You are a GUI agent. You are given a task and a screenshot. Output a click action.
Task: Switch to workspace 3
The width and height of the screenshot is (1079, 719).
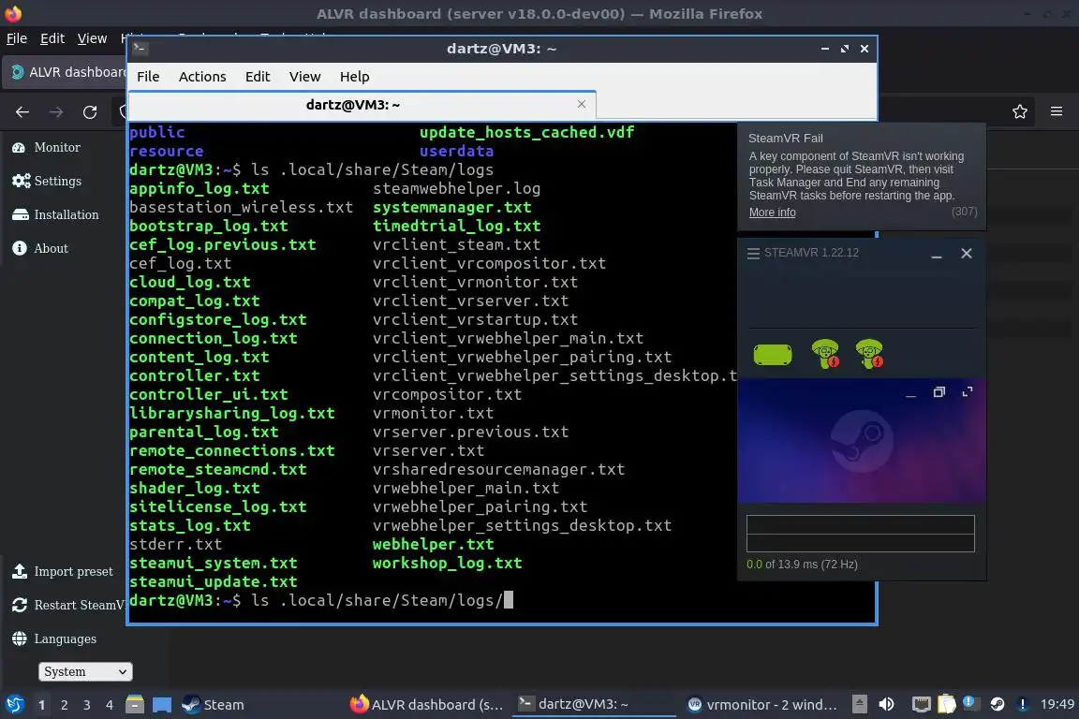point(87,705)
